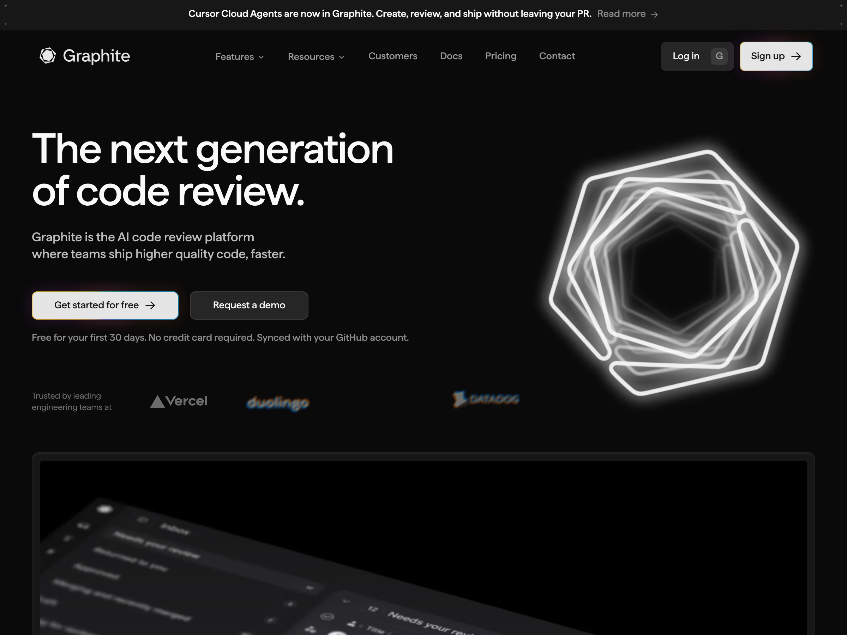This screenshot has height=635, width=847.
Task: Click the Sign up button
Action: click(x=776, y=56)
